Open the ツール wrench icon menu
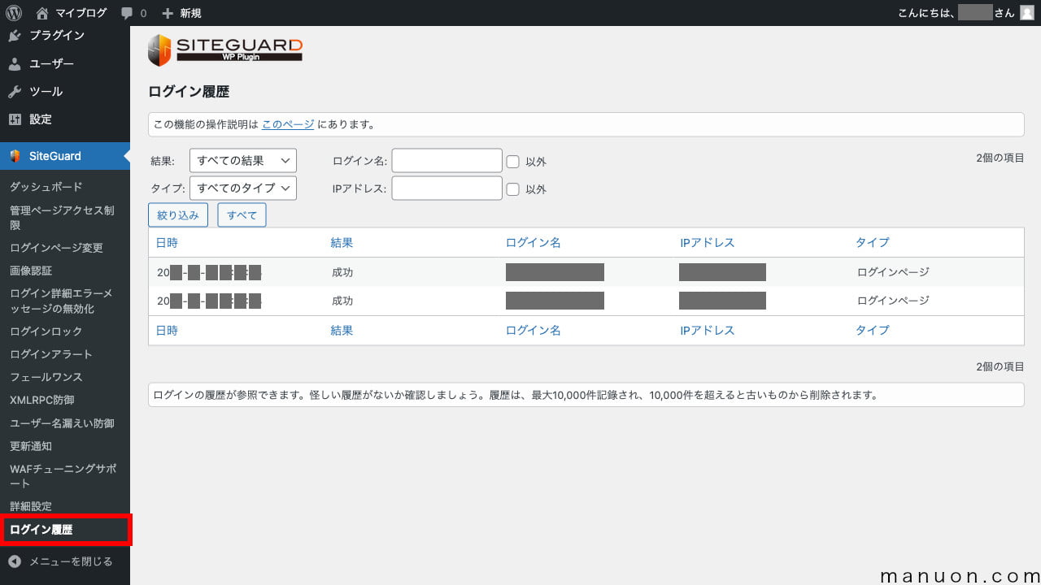The height and width of the screenshot is (585, 1041). (x=15, y=92)
